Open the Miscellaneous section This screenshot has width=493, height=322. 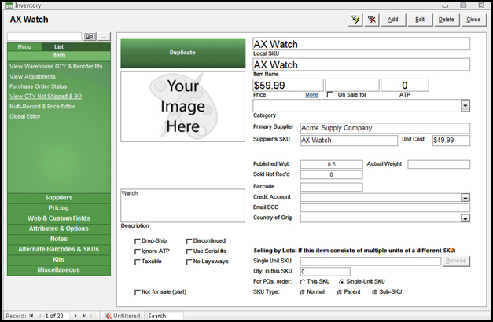(x=59, y=270)
